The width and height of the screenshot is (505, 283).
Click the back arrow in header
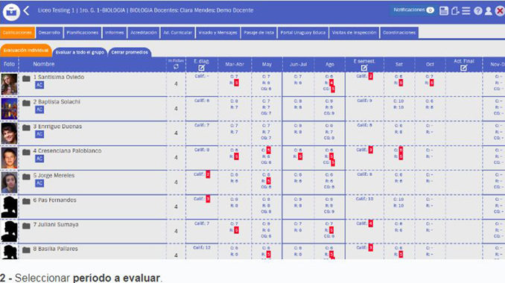26,10
